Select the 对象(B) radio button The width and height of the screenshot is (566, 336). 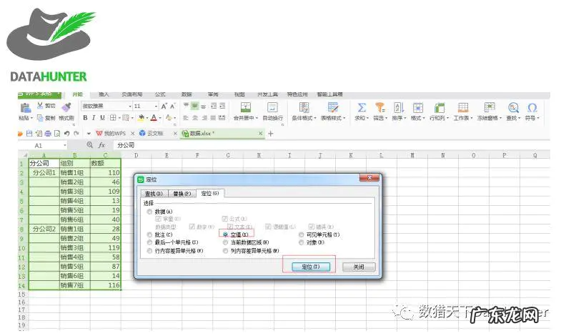301,242
